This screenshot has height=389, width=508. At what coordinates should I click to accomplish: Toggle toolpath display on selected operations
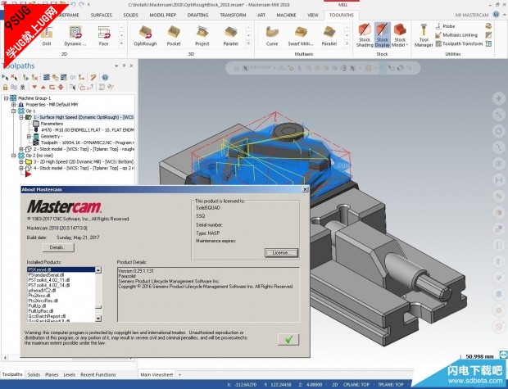(14, 87)
